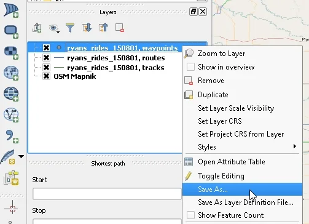Click the SpatiaLite feather layer icon
This screenshot has height=224, width=309.
click(x=8, y=157)
